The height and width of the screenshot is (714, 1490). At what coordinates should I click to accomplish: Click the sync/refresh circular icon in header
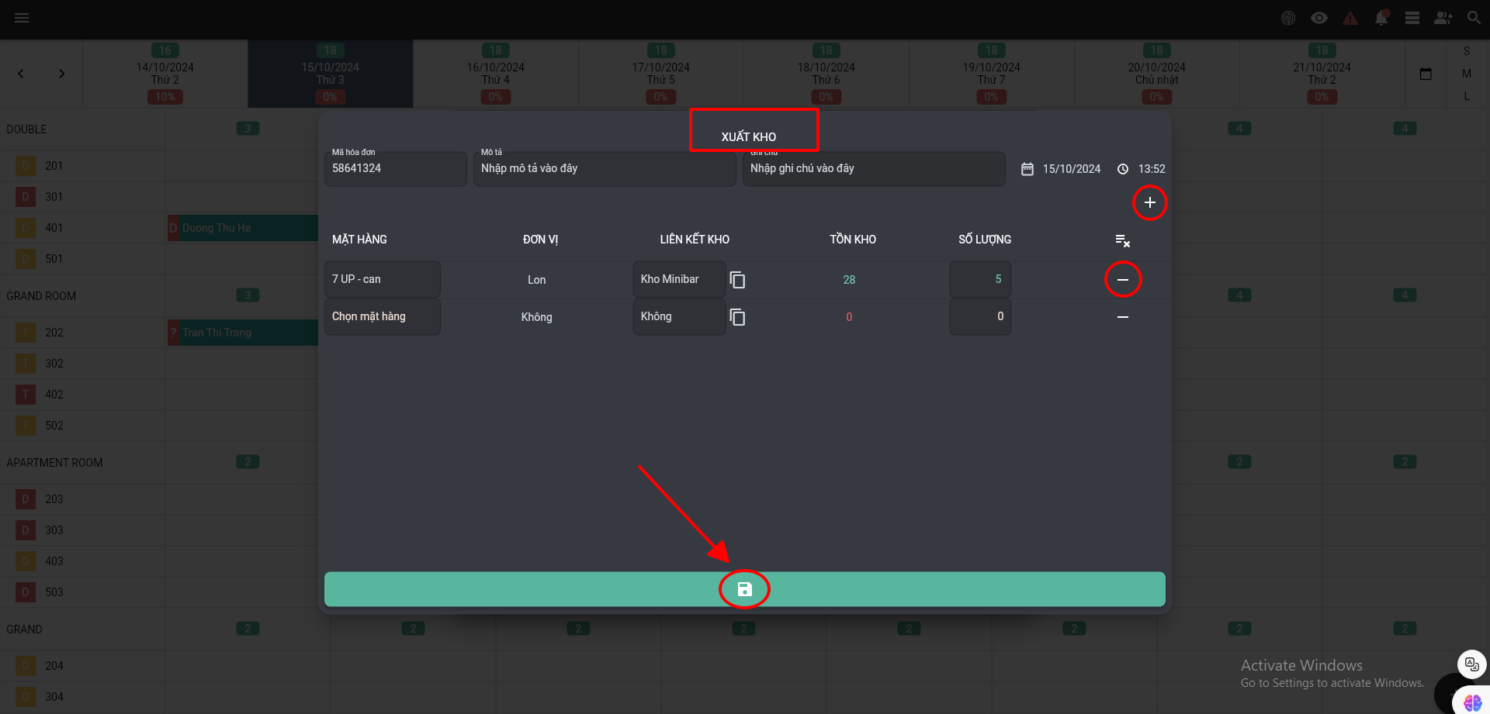pos(1288,18)
